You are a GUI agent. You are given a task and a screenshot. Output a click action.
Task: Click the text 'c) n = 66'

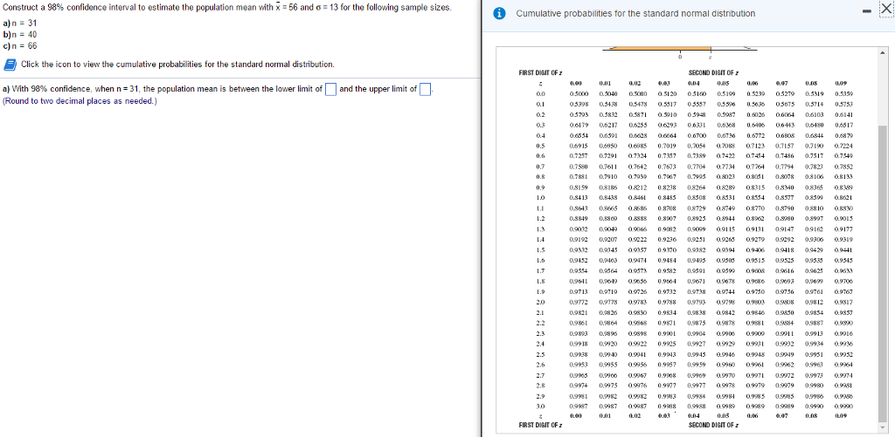(x=20, y=45)
